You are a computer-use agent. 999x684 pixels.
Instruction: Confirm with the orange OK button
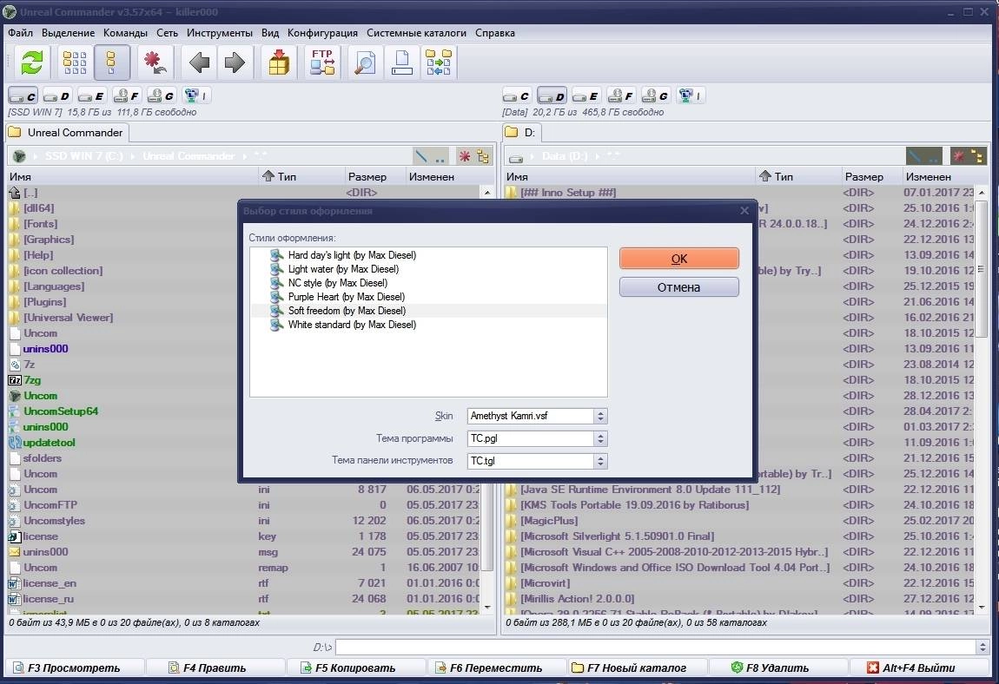pyautogui.click(x=679, y=259)
